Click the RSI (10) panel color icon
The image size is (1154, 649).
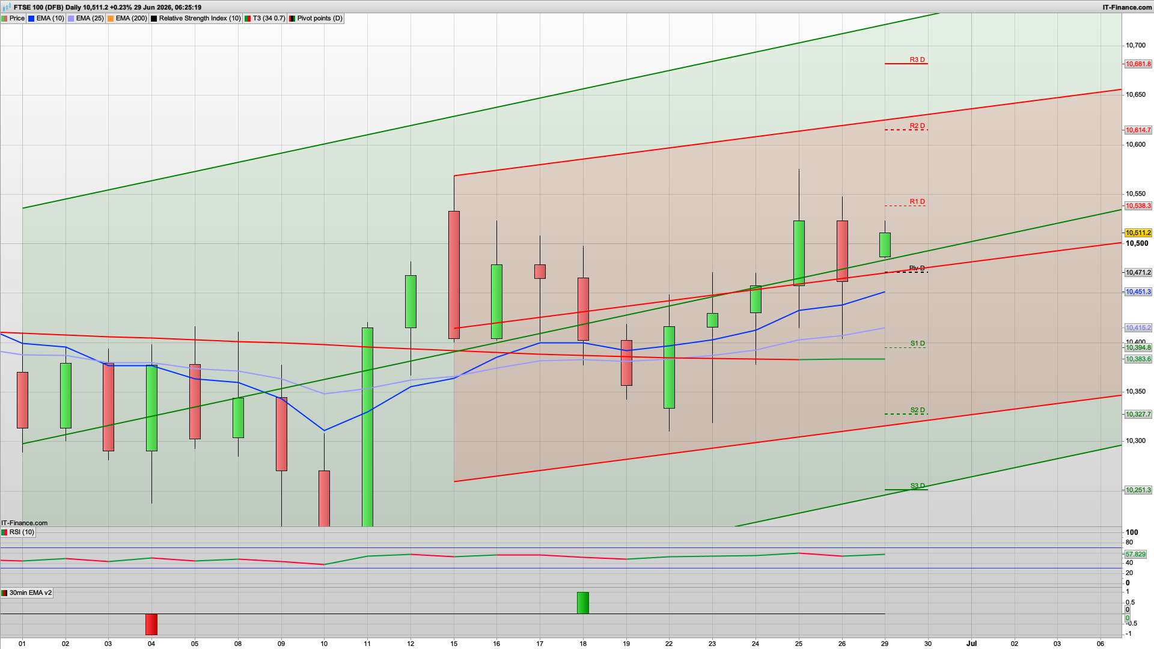point(5,532)
